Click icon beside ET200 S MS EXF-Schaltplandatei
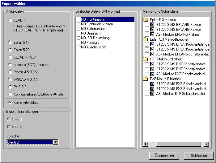 (152, 84)
